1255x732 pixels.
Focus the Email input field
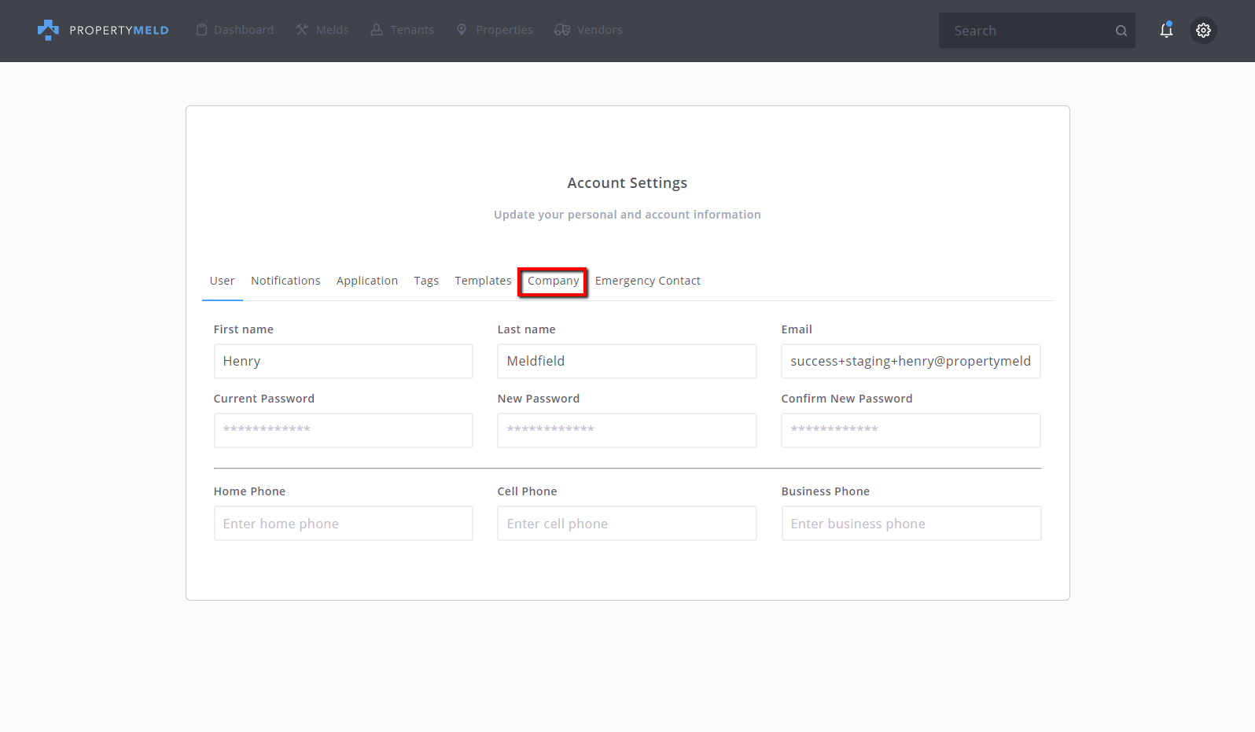click(911, 361)
